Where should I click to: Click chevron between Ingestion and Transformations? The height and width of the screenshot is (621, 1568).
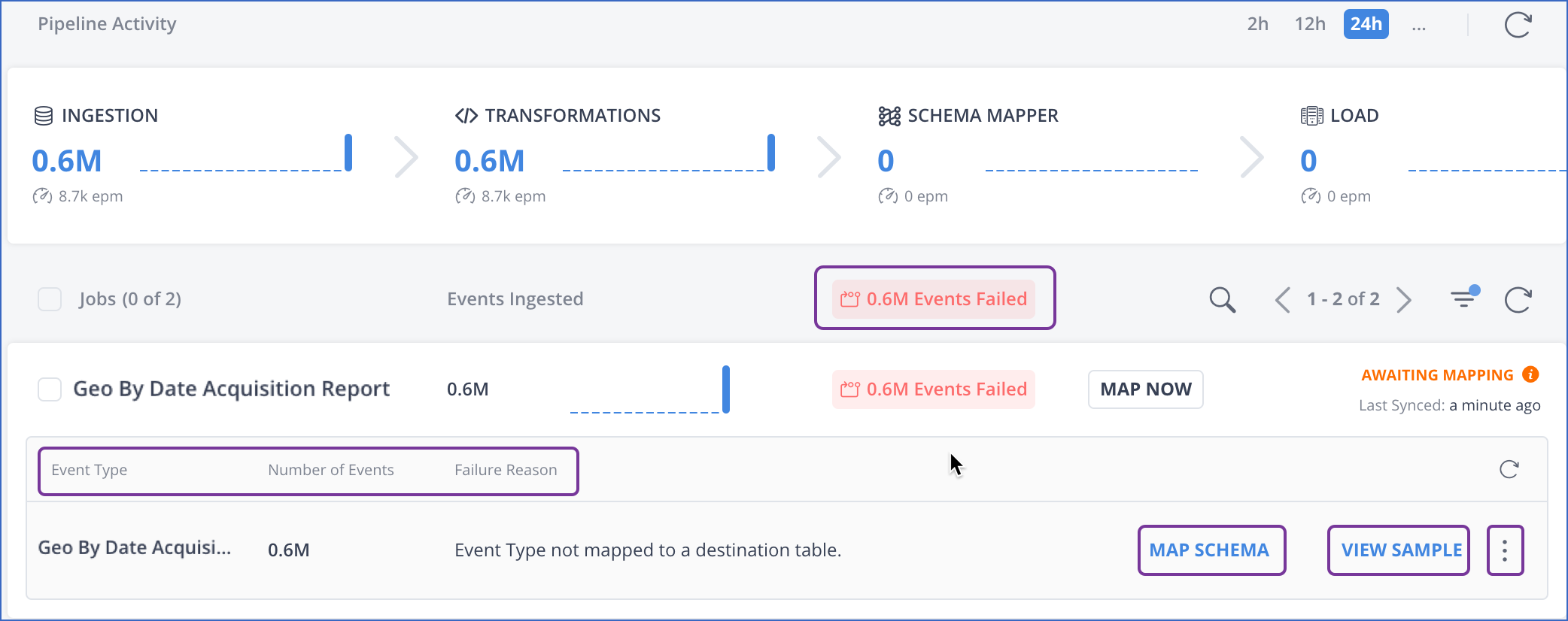(406, 157)
